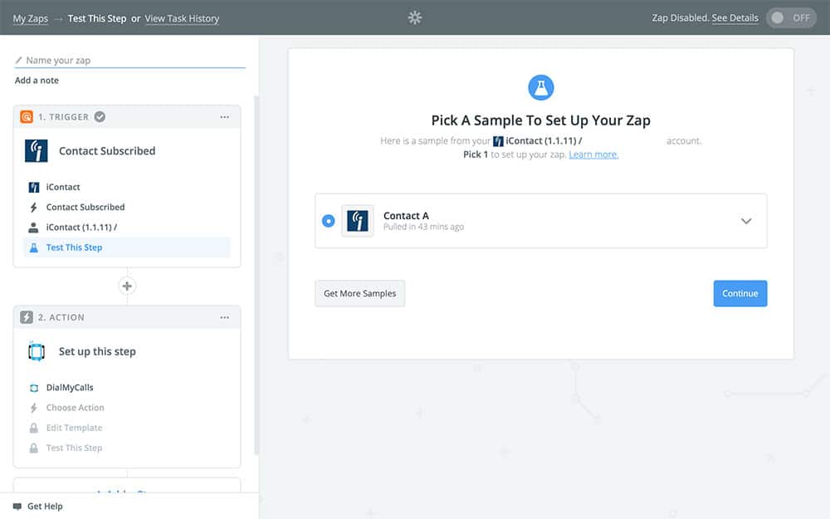Screen dimensions: 830x519
Task: Toggle the Zap OFF switch on
Action: coord(791,18)
